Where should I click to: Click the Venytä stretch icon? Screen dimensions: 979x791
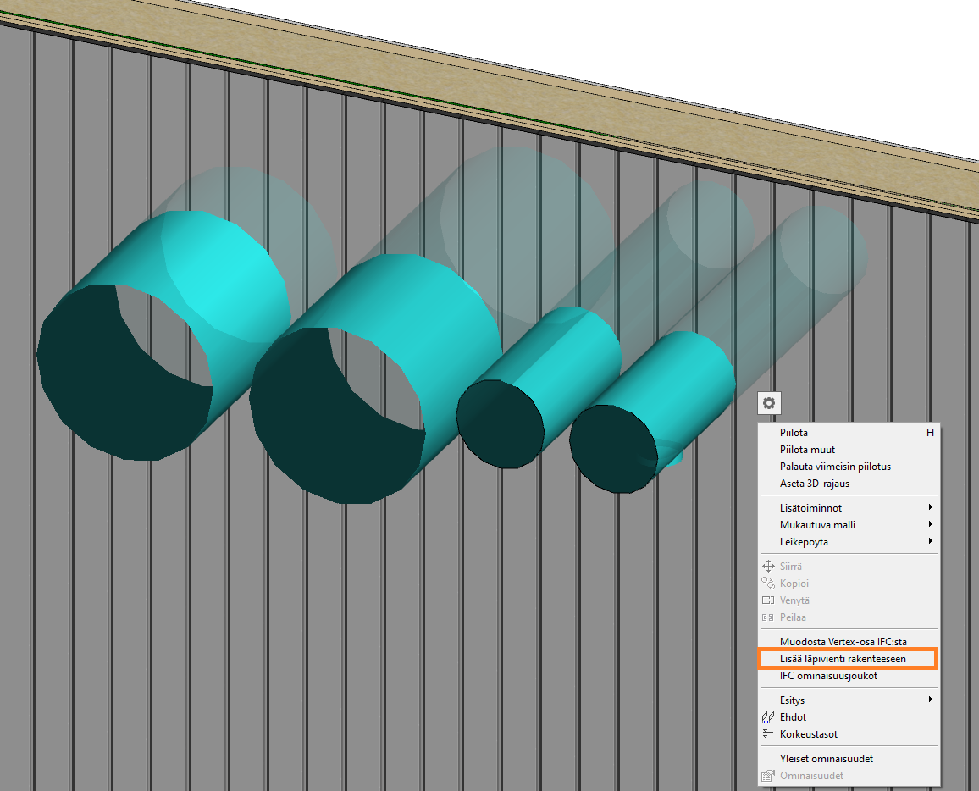point(768,600)
